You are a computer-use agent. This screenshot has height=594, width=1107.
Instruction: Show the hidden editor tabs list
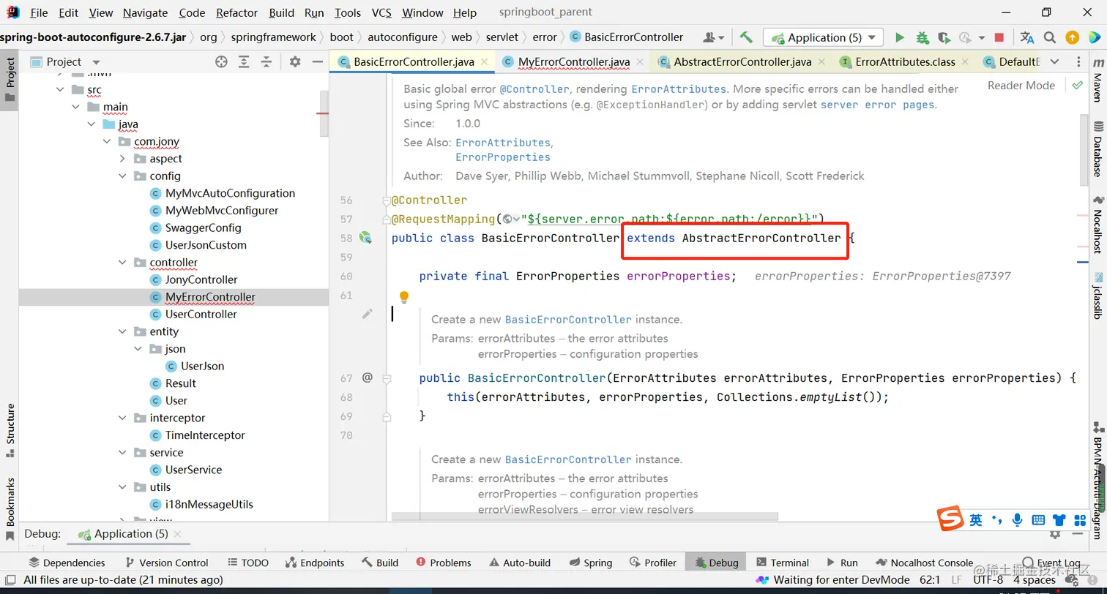point(1055,62)
